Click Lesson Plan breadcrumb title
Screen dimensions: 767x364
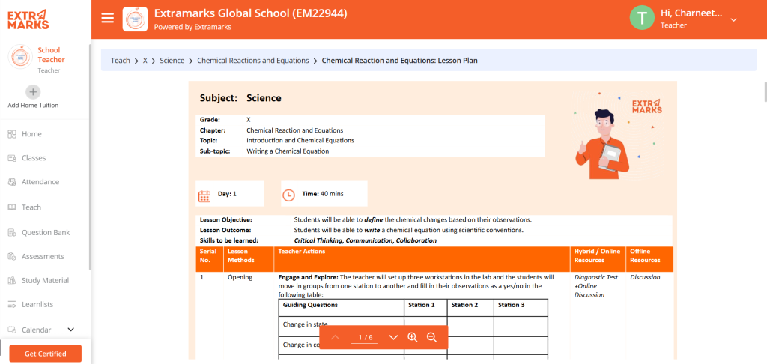(400, 61)
